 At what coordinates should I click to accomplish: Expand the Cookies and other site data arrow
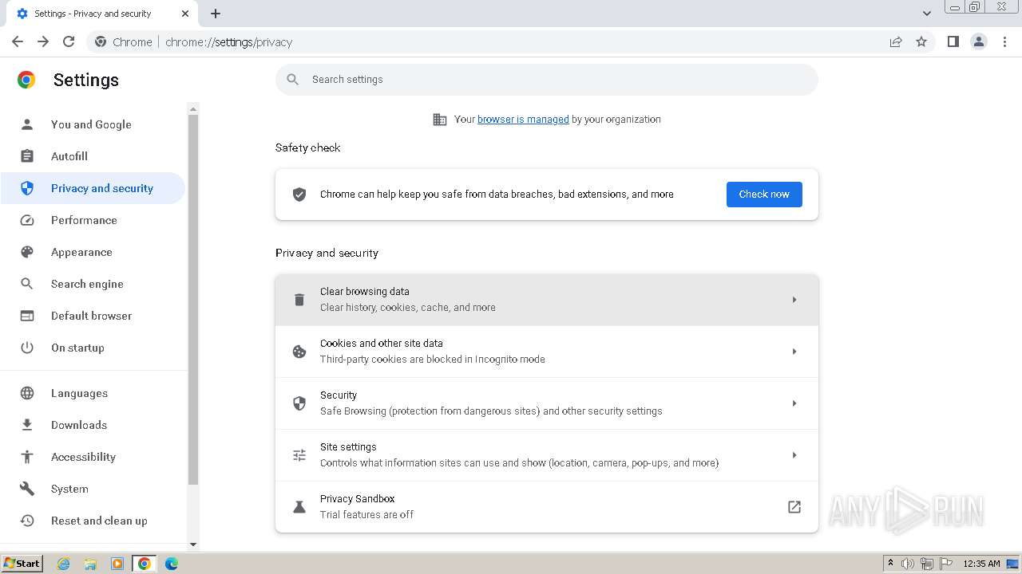[x=794, y=352]
